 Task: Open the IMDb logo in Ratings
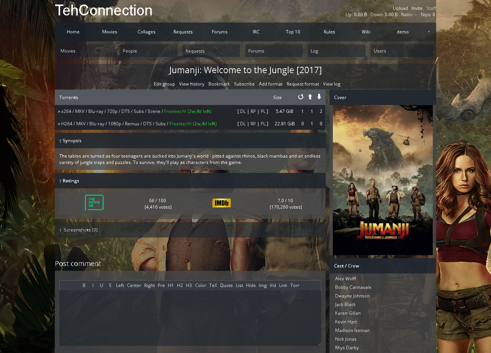222,203
